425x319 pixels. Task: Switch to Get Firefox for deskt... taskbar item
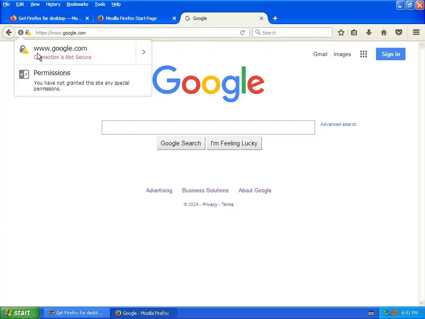[77, 313]
